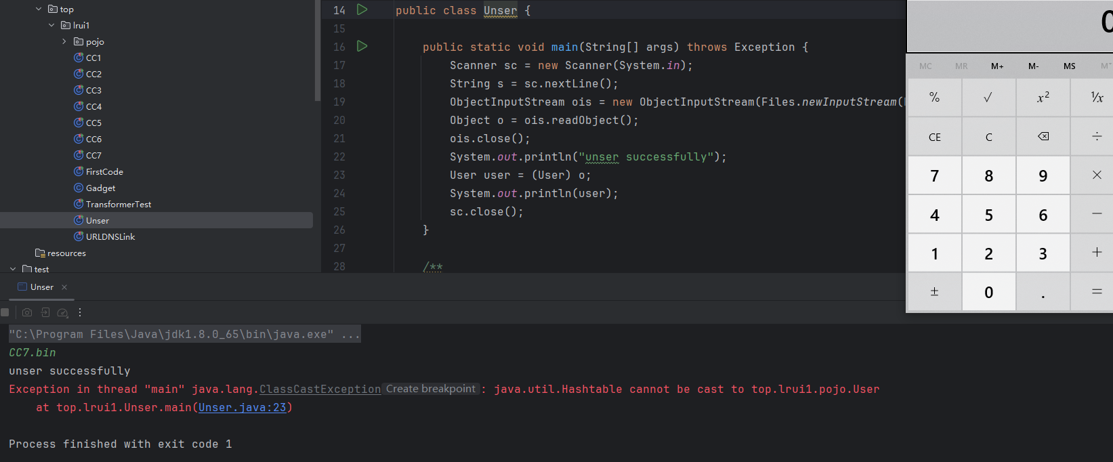Select TransformerTest in project tree
The width and height of the screenshot is (1113, 462).
(x=112, y=204)
